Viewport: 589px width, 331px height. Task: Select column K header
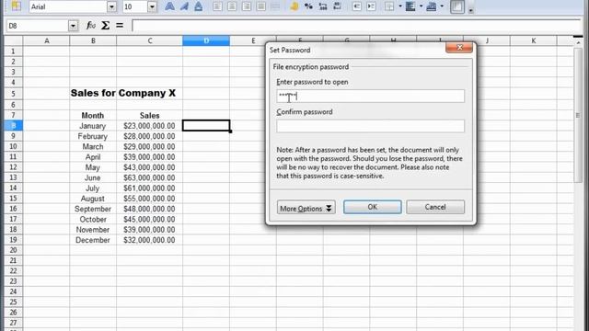(x=534, y=40)
